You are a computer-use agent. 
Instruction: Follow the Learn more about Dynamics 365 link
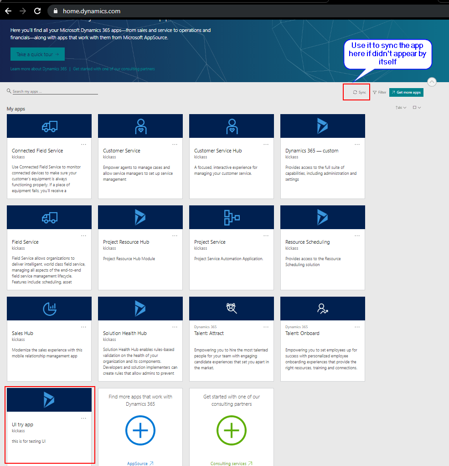39,69
